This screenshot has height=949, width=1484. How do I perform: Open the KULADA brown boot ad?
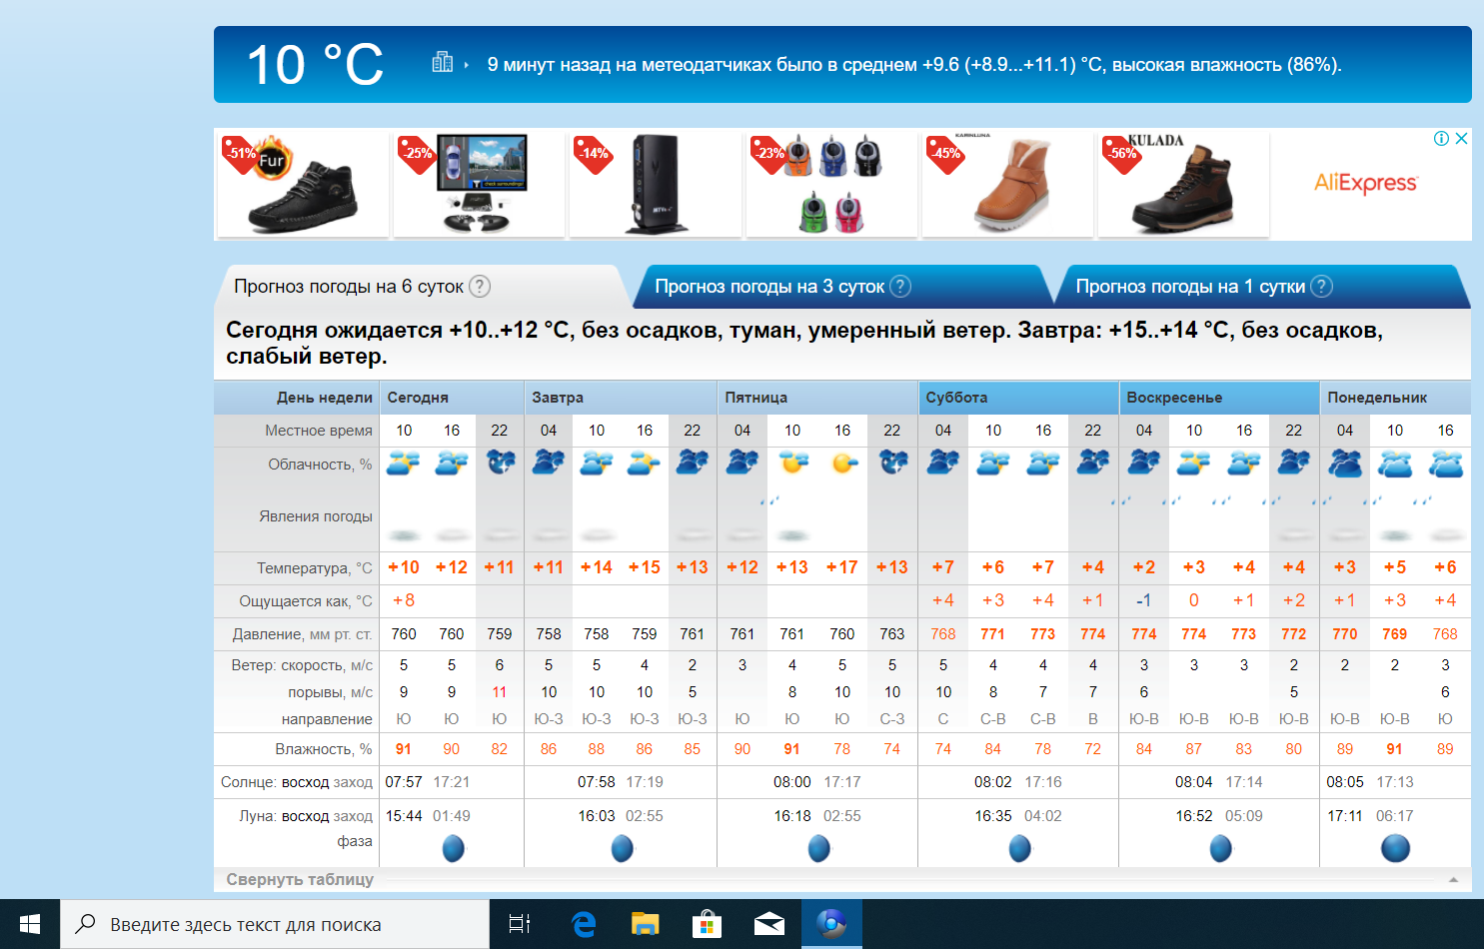[1183, 185]
